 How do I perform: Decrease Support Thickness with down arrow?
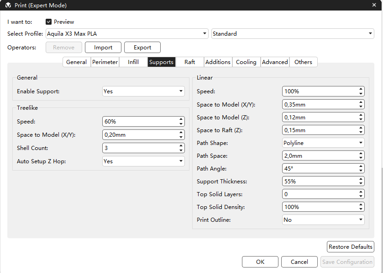coord(361,184)
